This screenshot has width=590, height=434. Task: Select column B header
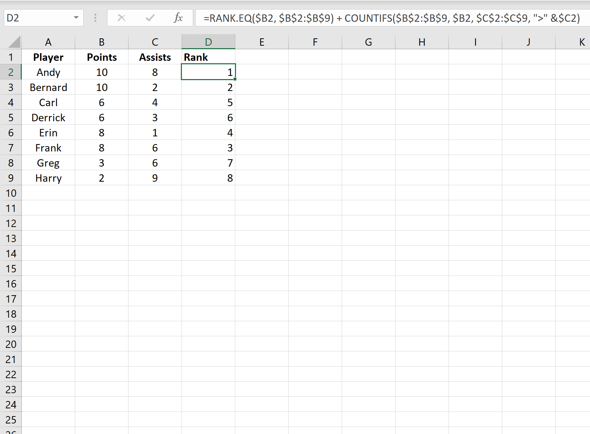coord(101,42)
